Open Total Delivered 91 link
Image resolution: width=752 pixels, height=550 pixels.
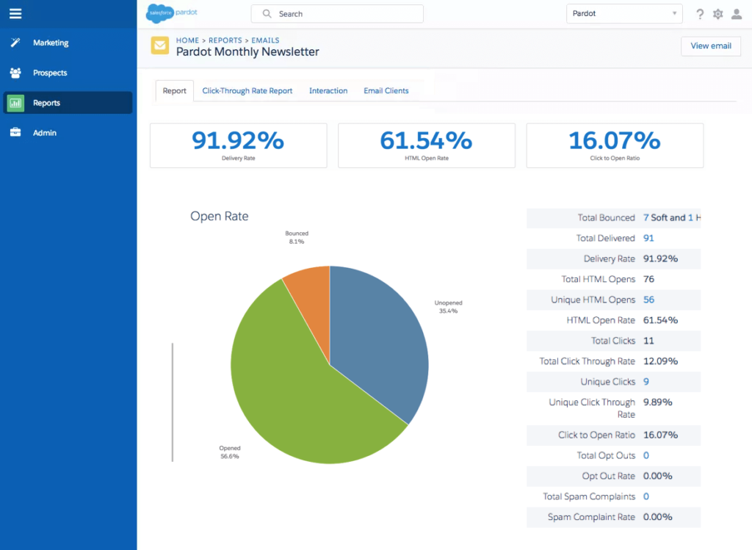(648, 239)
